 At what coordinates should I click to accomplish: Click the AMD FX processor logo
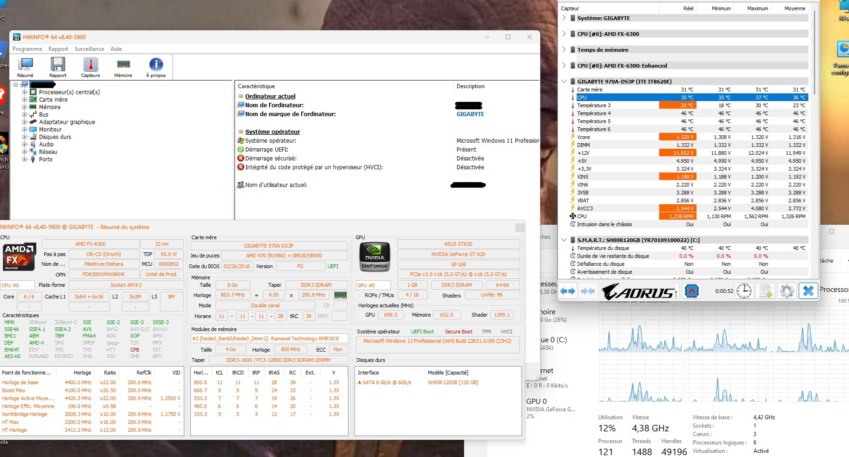[x=19, y=256]
